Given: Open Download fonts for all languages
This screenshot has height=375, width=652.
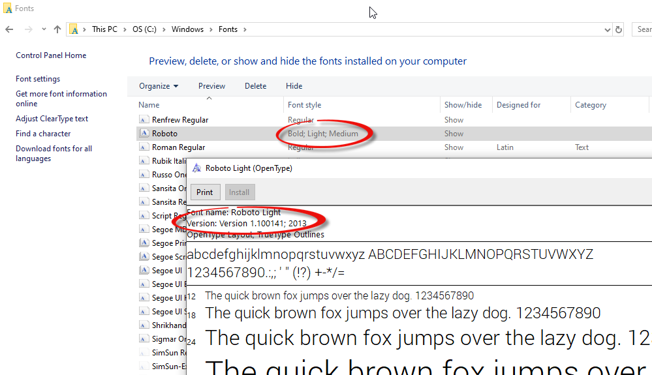Looking at the screenshot, I should (54, 154).
